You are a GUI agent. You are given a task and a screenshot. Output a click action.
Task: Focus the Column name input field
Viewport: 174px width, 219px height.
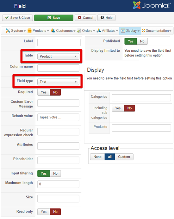(x=58, y=68)
